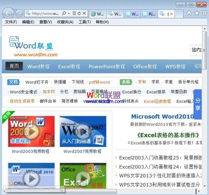Open the 《Excel表格的基本操作》 headline
The image size is (209, 195).
click(x=168, y=135)
